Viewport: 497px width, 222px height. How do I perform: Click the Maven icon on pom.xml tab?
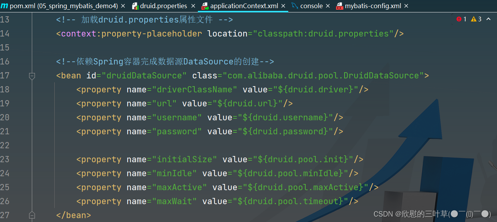(4, 6)
